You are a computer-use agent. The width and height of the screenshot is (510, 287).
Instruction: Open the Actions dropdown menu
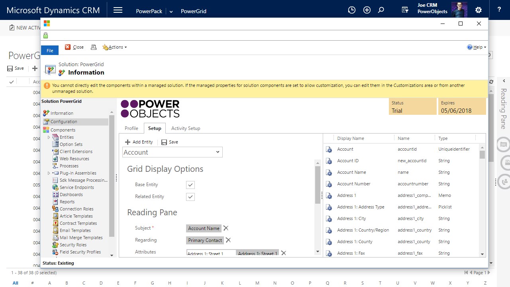(115, 47)
